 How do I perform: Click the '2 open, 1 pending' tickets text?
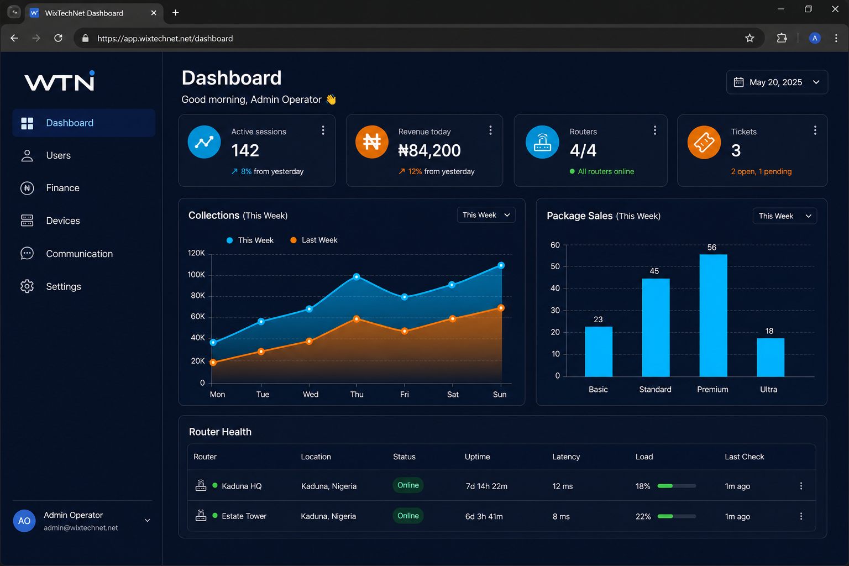pyautogui.click(x=761, y=171)
